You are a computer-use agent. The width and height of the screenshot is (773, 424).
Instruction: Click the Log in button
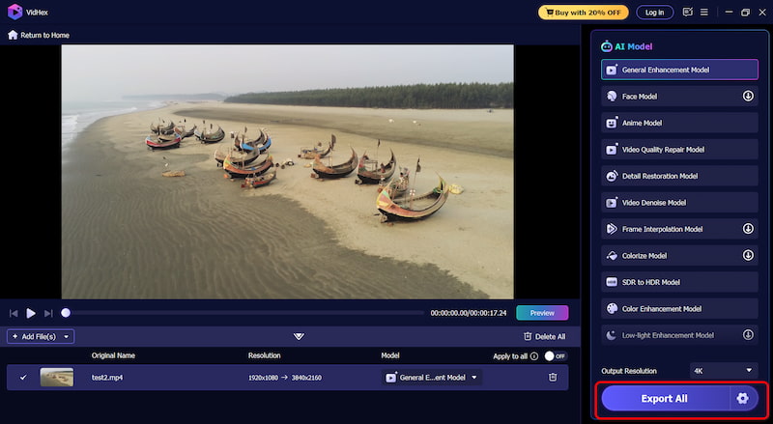[x=655, y=13]
